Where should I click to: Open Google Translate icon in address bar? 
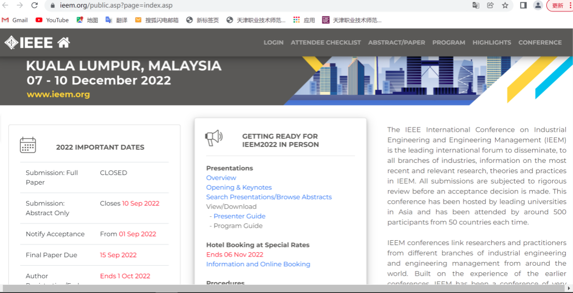click(x=476, y=5)
